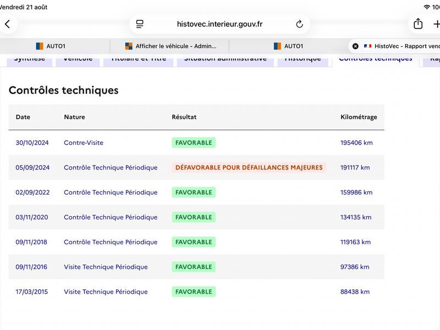
Task: Select the date 30/10/2024
Action: (32, 142)
